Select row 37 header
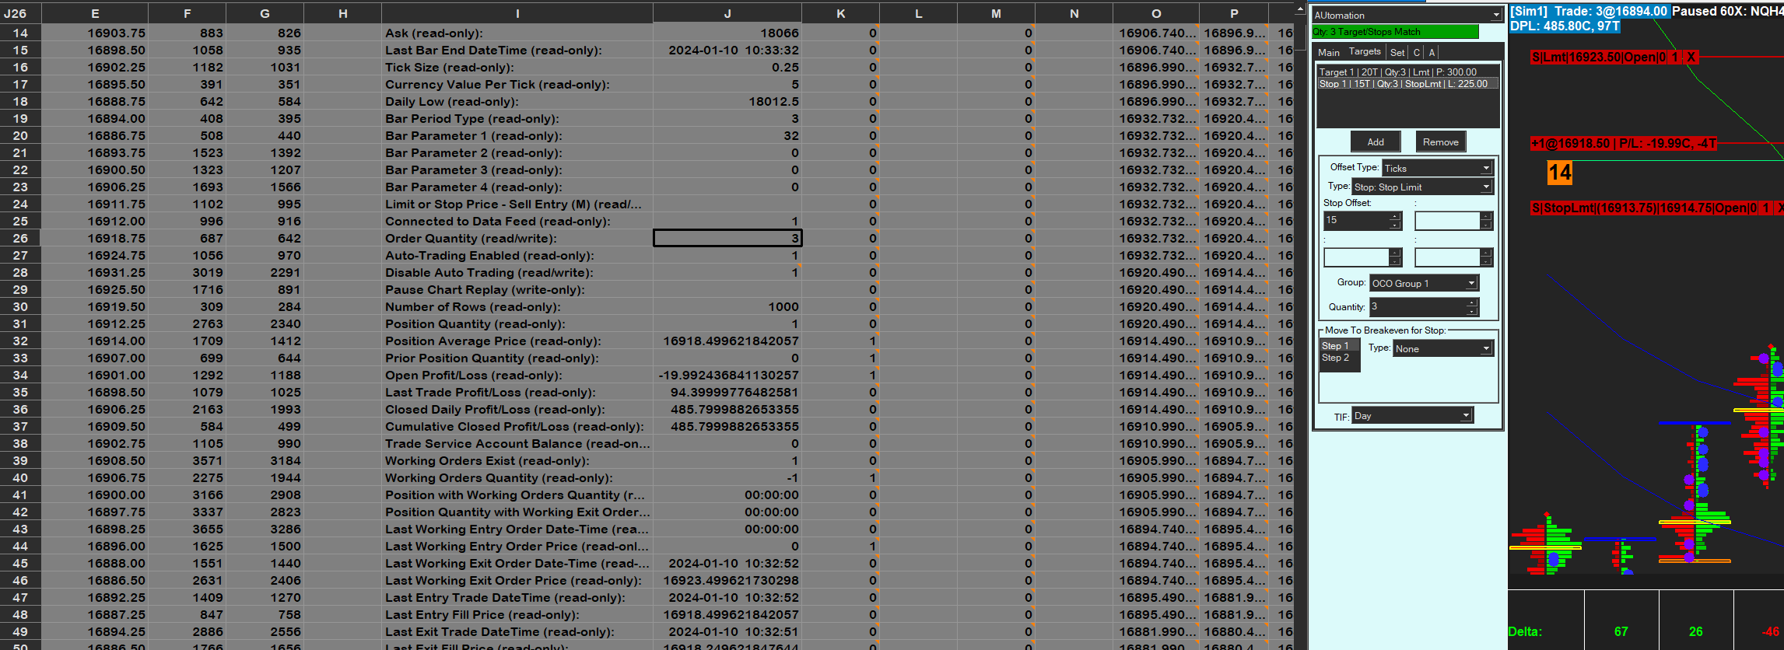 20,427
